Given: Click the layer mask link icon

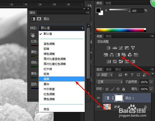Looking at the screenshot, I should pos(113,98).
